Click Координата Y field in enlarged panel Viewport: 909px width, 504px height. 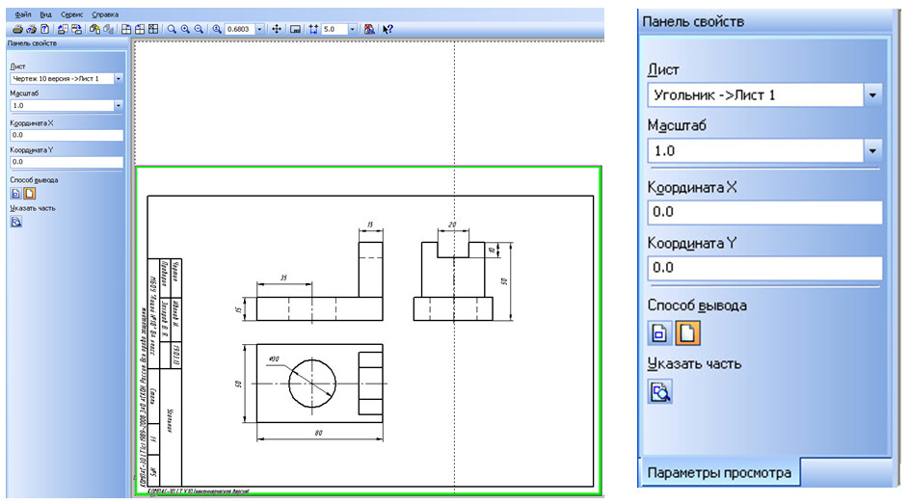pyautogui.click(x=764, y=268)
